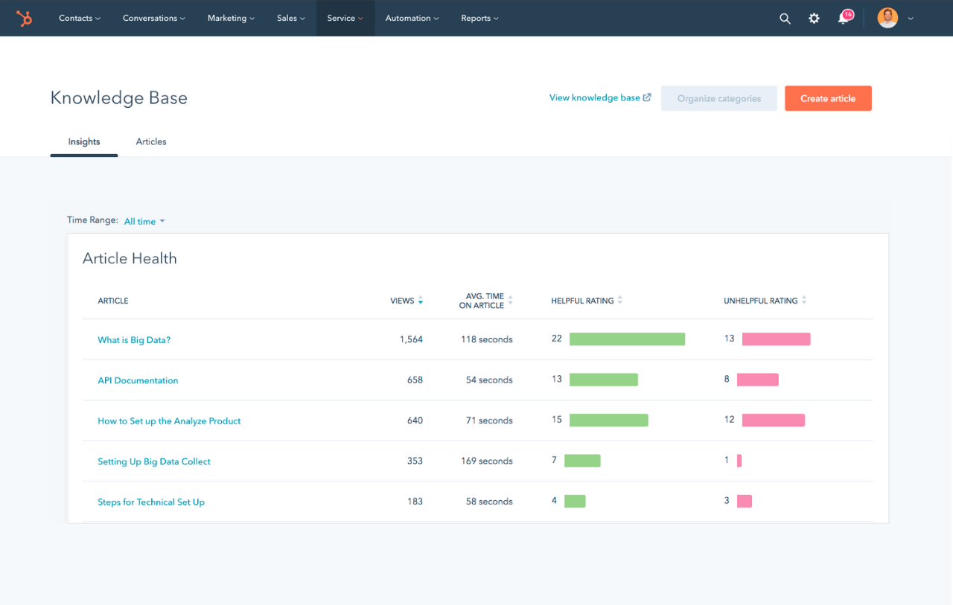This screenshot has height=605, width=953.
Task: Click the notifications bell icon
Action: (842, 19)
